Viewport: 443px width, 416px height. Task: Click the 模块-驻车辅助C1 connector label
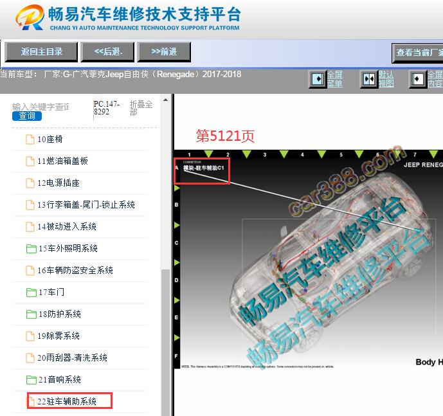pyautogui.click(x=203, y=168)
